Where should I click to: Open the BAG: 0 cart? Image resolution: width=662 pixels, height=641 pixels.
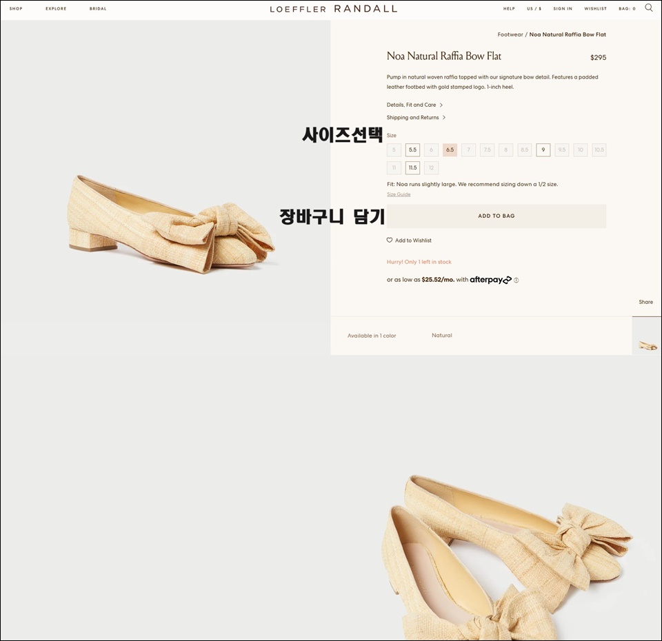click(x=627, y=8)
